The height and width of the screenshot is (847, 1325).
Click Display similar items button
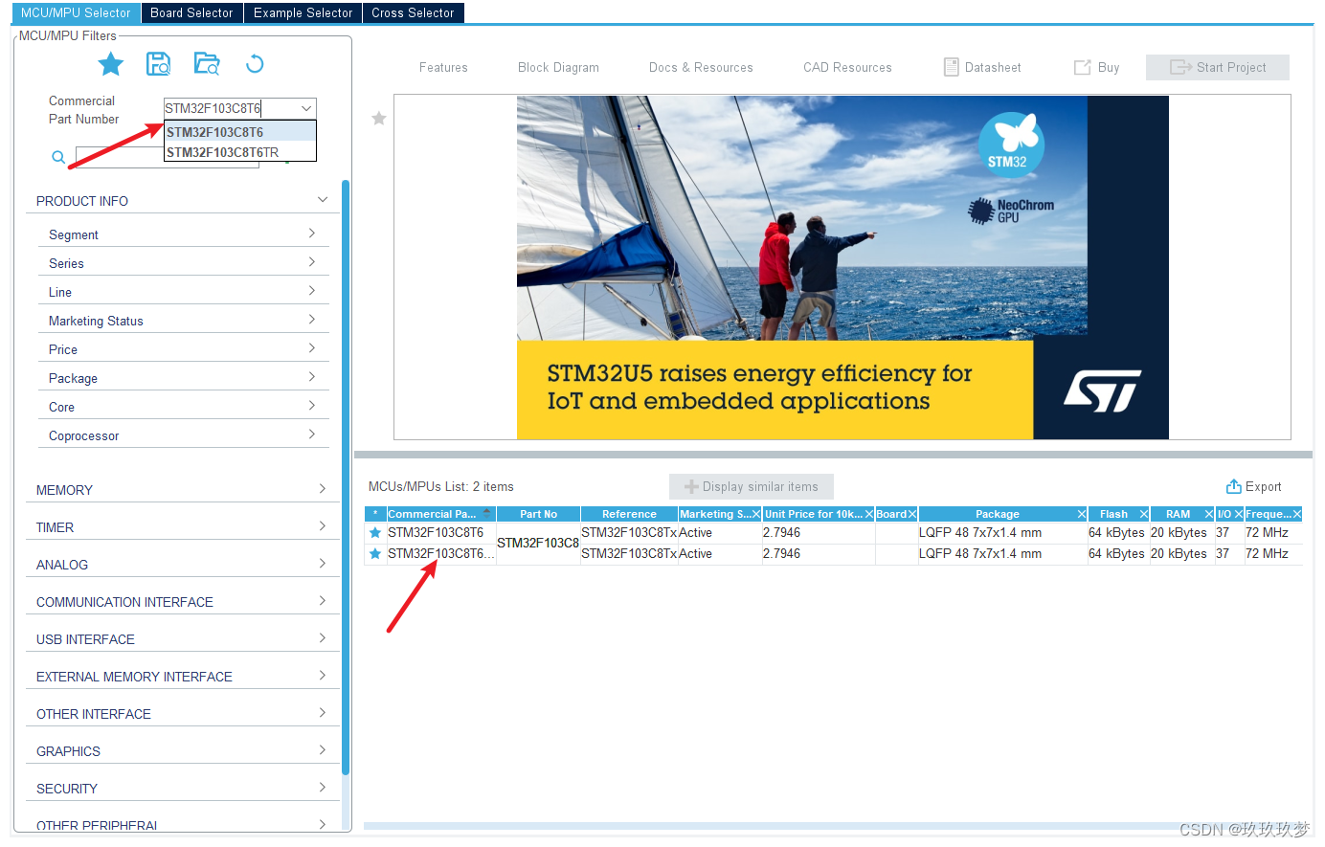coord(752,486)
